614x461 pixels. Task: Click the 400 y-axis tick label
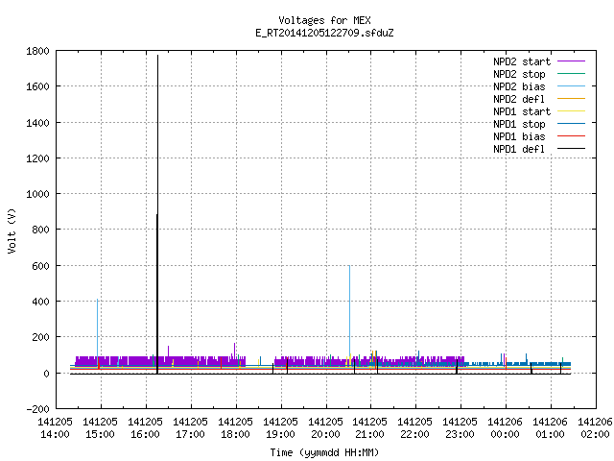click(40, 302)
